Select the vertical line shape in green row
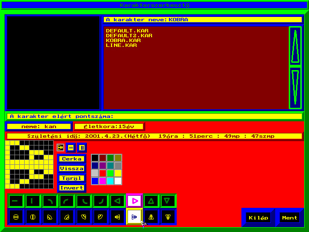 tap(32, 201)
